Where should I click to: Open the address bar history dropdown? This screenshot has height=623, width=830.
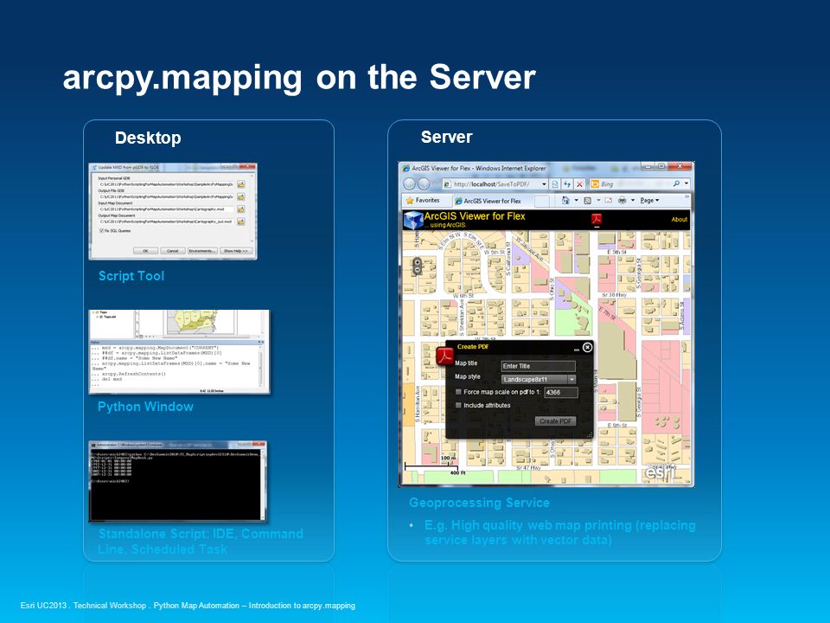[x=544, y=183]
